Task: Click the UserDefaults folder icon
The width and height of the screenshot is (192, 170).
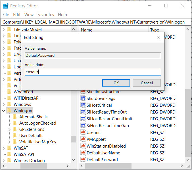Action: point(15,135)
